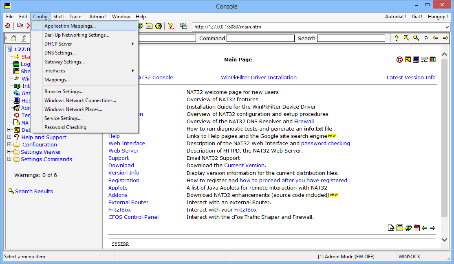Image resolution: width=454 pixels, height=264 pixels.
Task: Follow the Firewall link in description
Action: pos(304,122)
